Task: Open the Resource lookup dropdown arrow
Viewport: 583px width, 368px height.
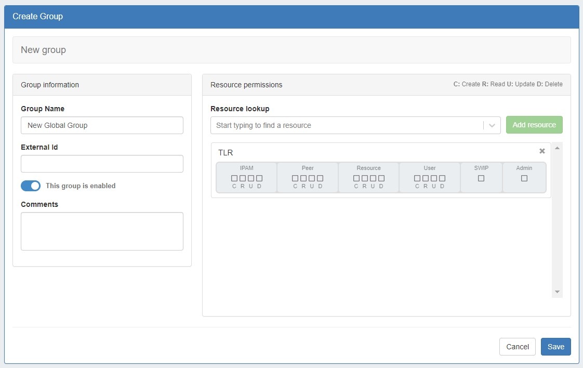Action: point(492,125)
